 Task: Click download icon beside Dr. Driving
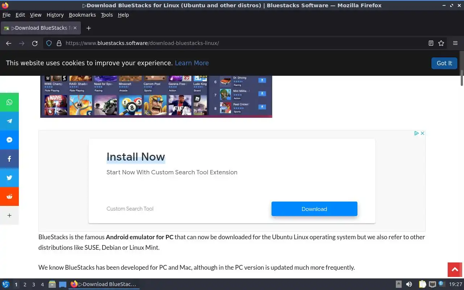(262, 80)
